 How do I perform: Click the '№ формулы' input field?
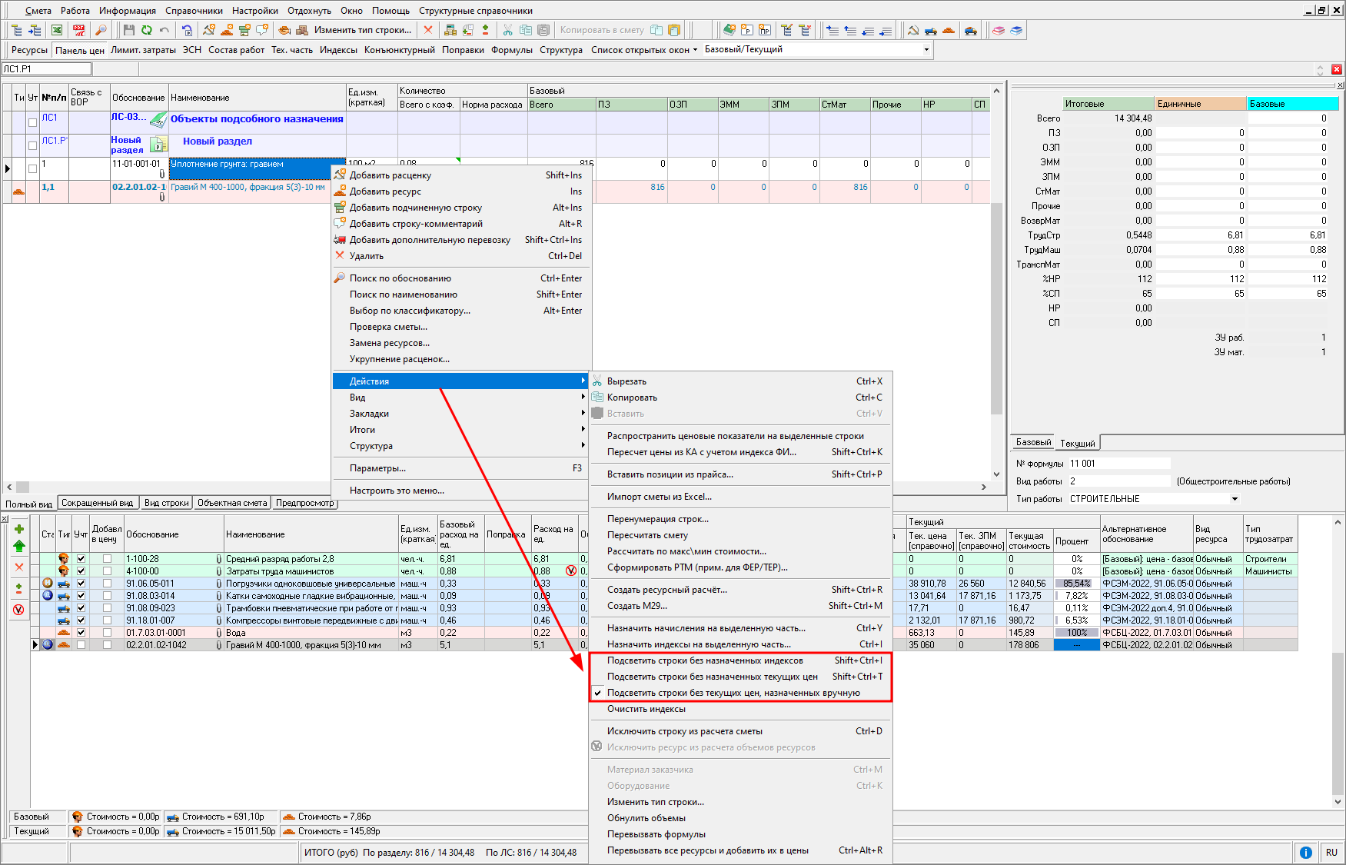point(1118,464)
